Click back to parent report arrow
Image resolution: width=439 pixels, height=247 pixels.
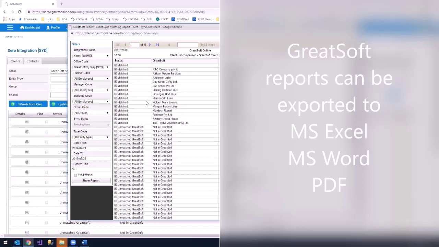click(169, 45)
